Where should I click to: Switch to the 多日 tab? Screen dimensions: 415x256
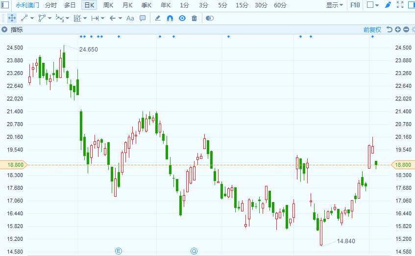70,5
